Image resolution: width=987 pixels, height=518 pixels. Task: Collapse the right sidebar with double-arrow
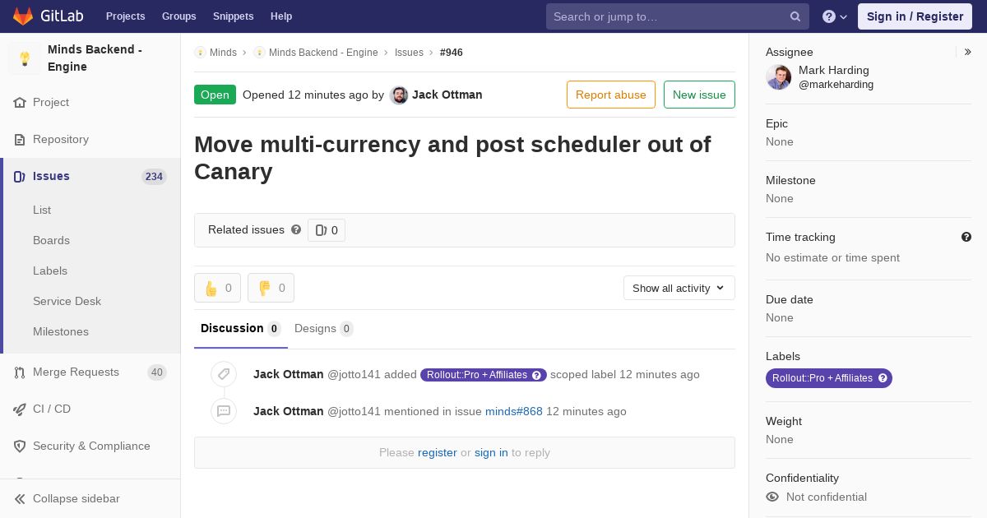coord(968,52)
